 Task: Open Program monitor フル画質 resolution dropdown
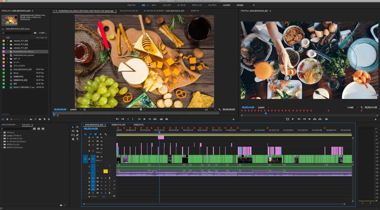[353, 107]
